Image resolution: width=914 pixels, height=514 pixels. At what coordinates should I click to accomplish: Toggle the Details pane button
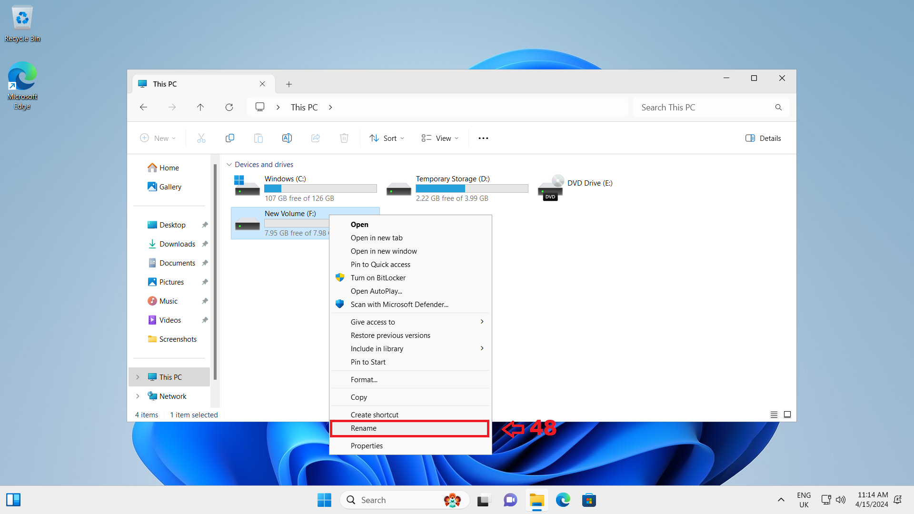763,138
